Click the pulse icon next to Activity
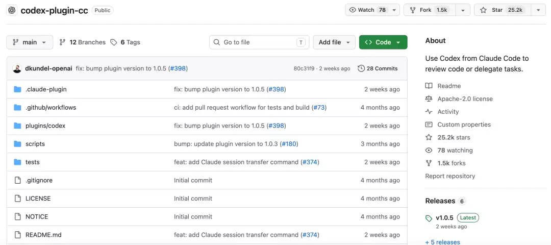 [429, 112]
